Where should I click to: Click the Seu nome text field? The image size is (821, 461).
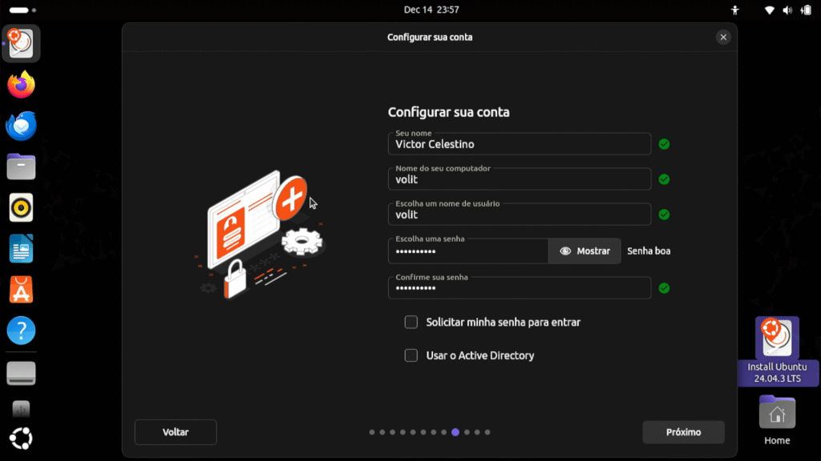click(519, 145)
